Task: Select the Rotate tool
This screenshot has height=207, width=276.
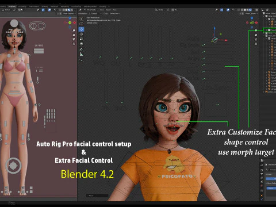Action: point(81,34)
